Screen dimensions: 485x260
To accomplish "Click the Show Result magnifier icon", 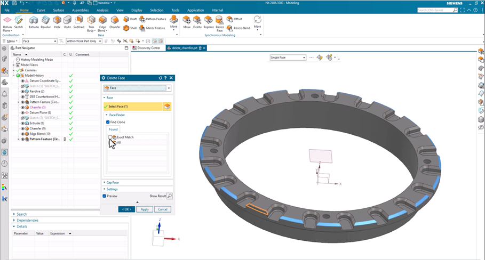I will (170, 196).
